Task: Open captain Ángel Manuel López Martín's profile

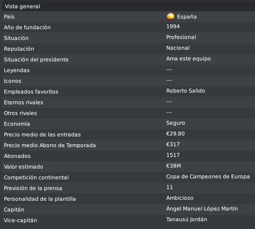Action: click(202, 209)
